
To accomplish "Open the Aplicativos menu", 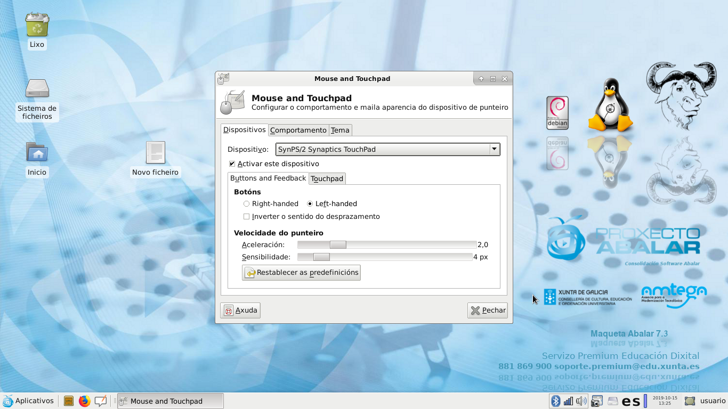I will pyautogui.click(x=29, y=401).
